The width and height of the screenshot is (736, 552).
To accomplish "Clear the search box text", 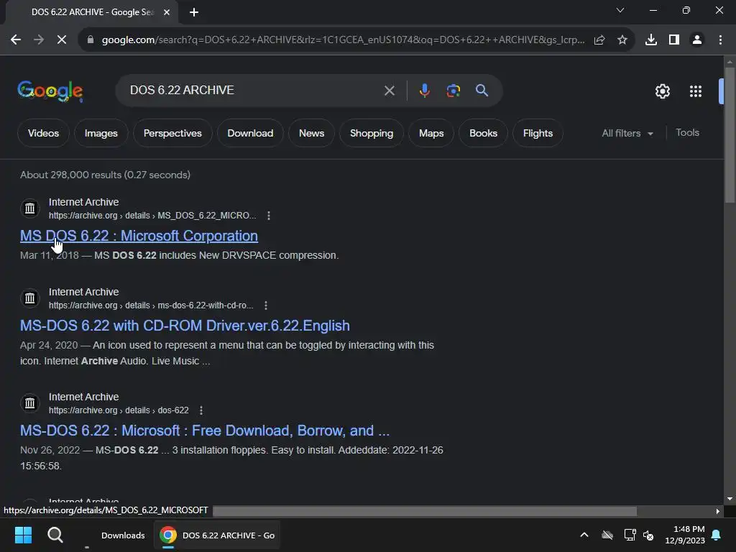I will 389,90.
